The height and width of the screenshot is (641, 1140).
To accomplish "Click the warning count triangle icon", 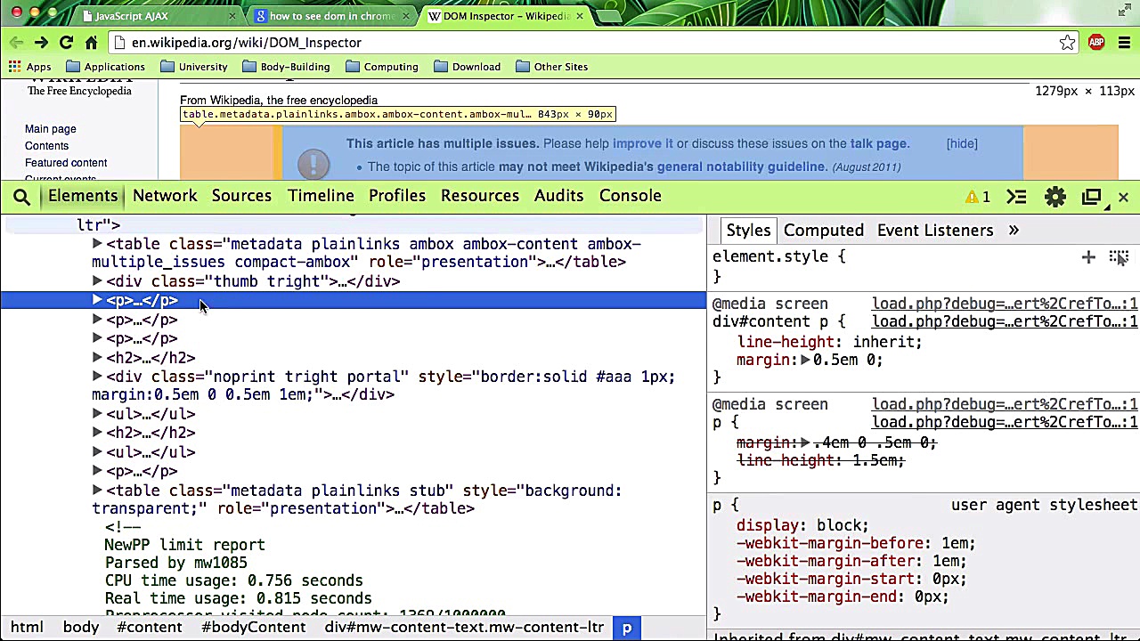I will tap(972, 197).
